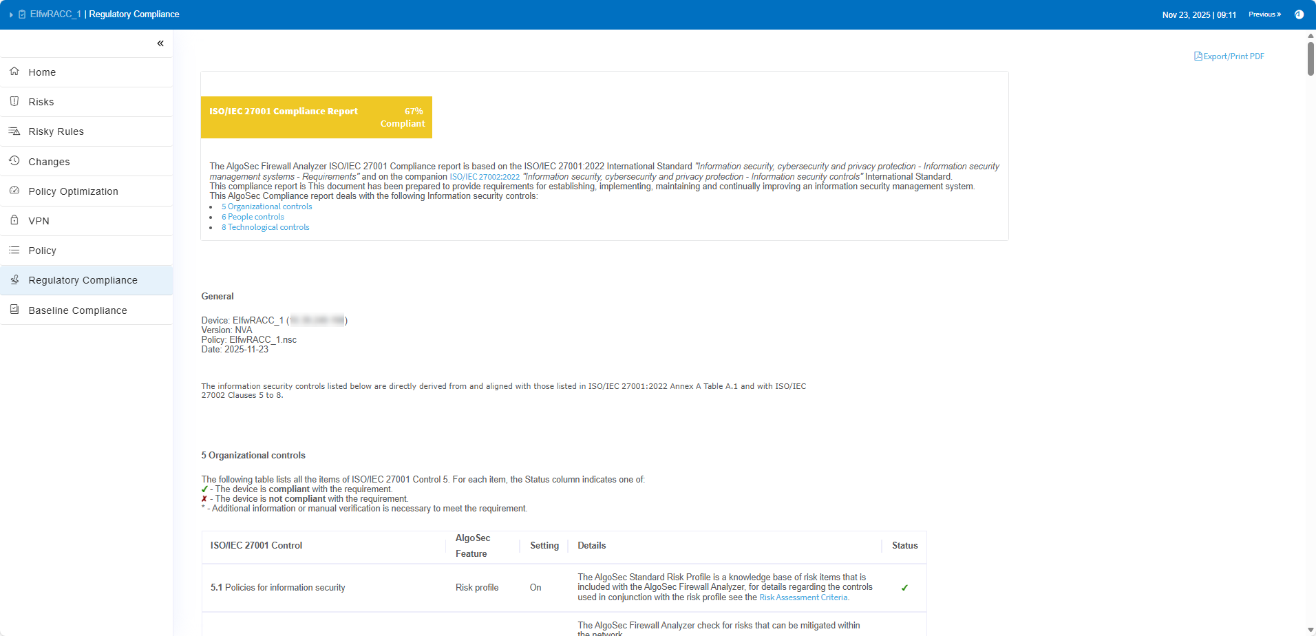Go to Previous report
The image size is (1316, 636).
1264,14
